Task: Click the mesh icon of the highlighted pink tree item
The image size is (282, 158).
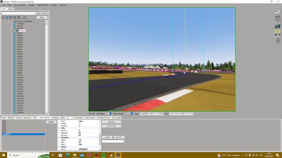Action: tap(17, 31)
